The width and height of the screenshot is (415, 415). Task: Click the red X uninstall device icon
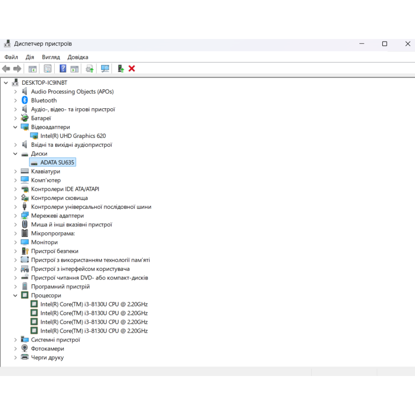132,68
